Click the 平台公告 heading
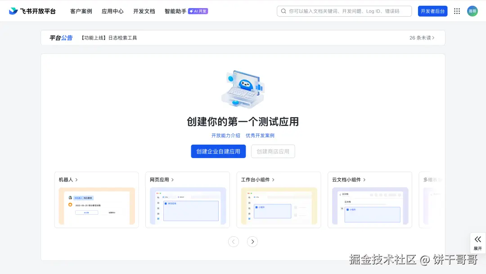The width and height of the screenshot is (486, 274). click(x=61, y=38)
